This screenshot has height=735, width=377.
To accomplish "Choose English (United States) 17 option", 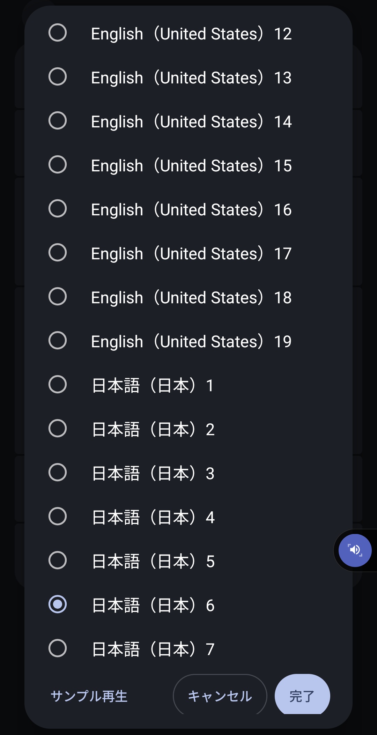I will pyautogui.click(x=58, y=253).
